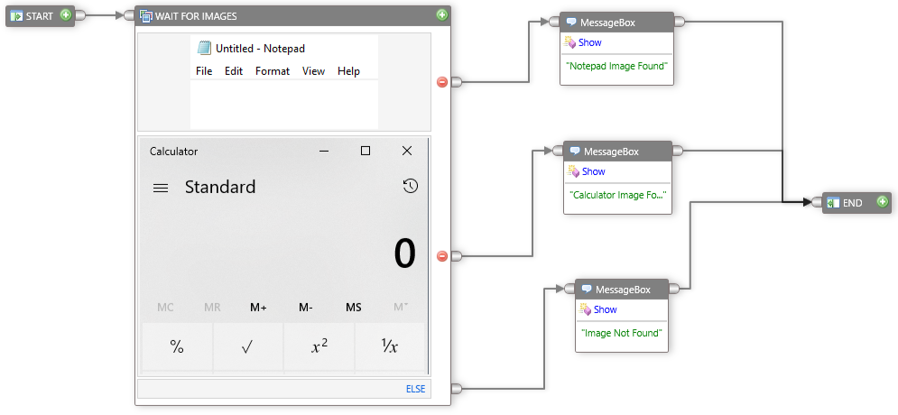Screen dimensions: 898x415
Task: Click Calculator hamburger menu icon in image
Action: [161, 188]
